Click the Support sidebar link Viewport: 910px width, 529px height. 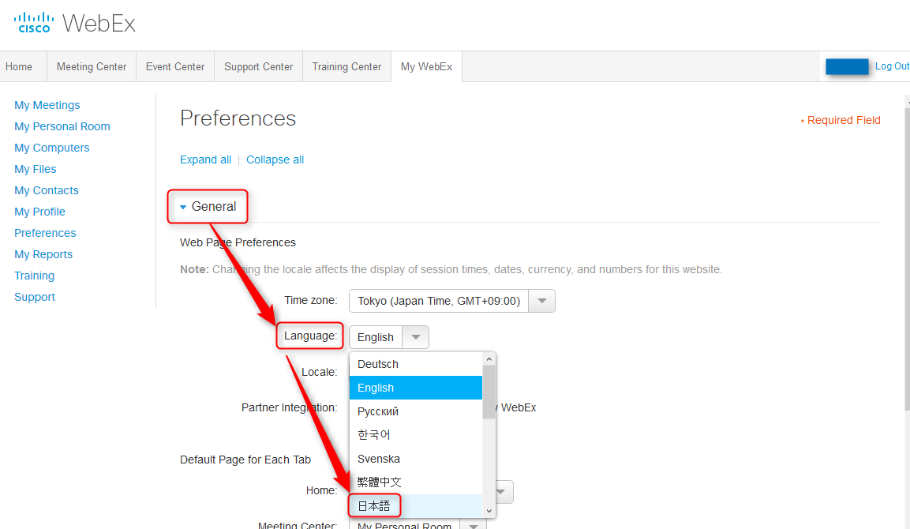35,297
